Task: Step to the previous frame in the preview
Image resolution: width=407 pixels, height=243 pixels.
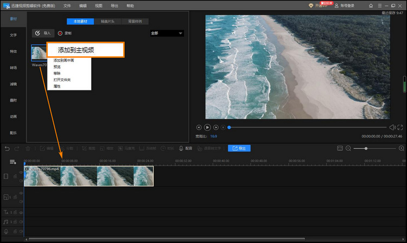Action: point(199,127)
